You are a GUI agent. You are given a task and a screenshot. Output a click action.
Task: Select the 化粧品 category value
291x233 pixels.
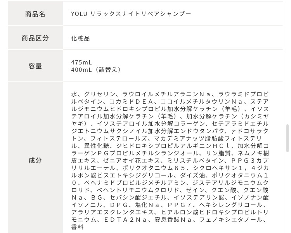(x=80, y=38)
